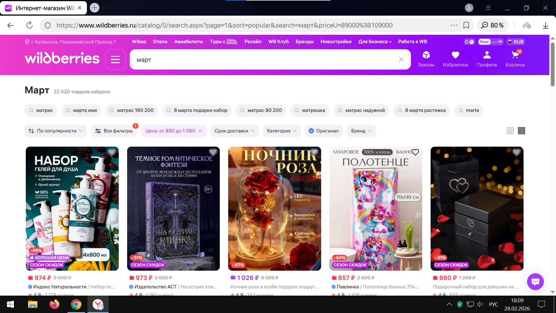The image size is (556, 313).
Task: Select the 8 марта подарки набор suggestion
Action: [197, 110]
